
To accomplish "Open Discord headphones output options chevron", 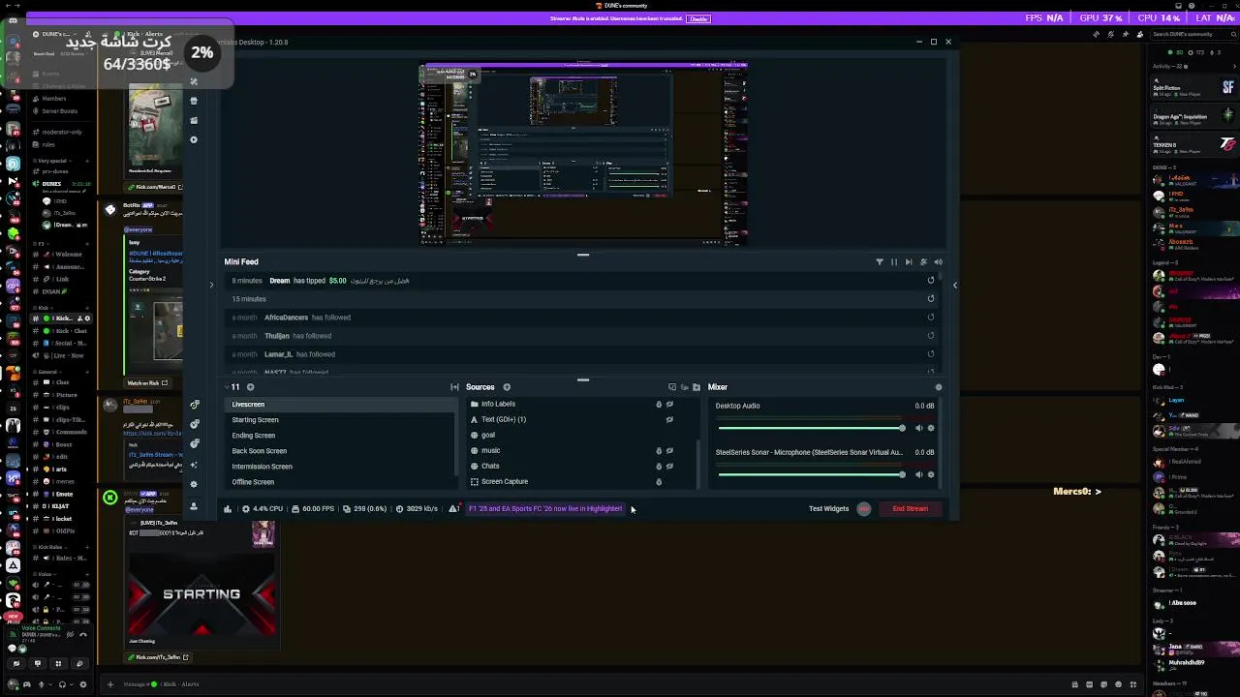I will (x=72, y=684).
